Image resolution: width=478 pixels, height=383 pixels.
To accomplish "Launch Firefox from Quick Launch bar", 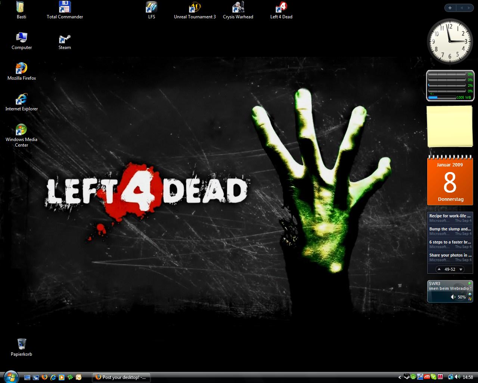I will (44, 377).
